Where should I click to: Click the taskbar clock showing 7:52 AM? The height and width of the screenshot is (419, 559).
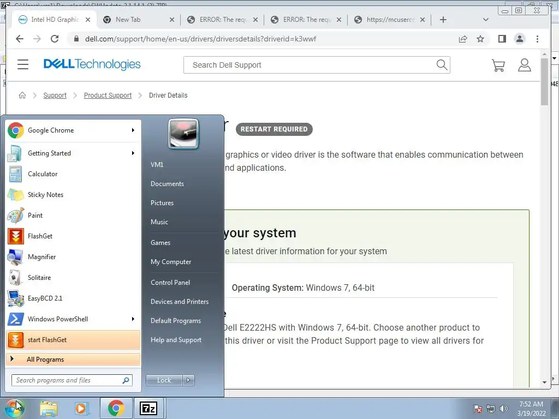(x=531, y=409)
